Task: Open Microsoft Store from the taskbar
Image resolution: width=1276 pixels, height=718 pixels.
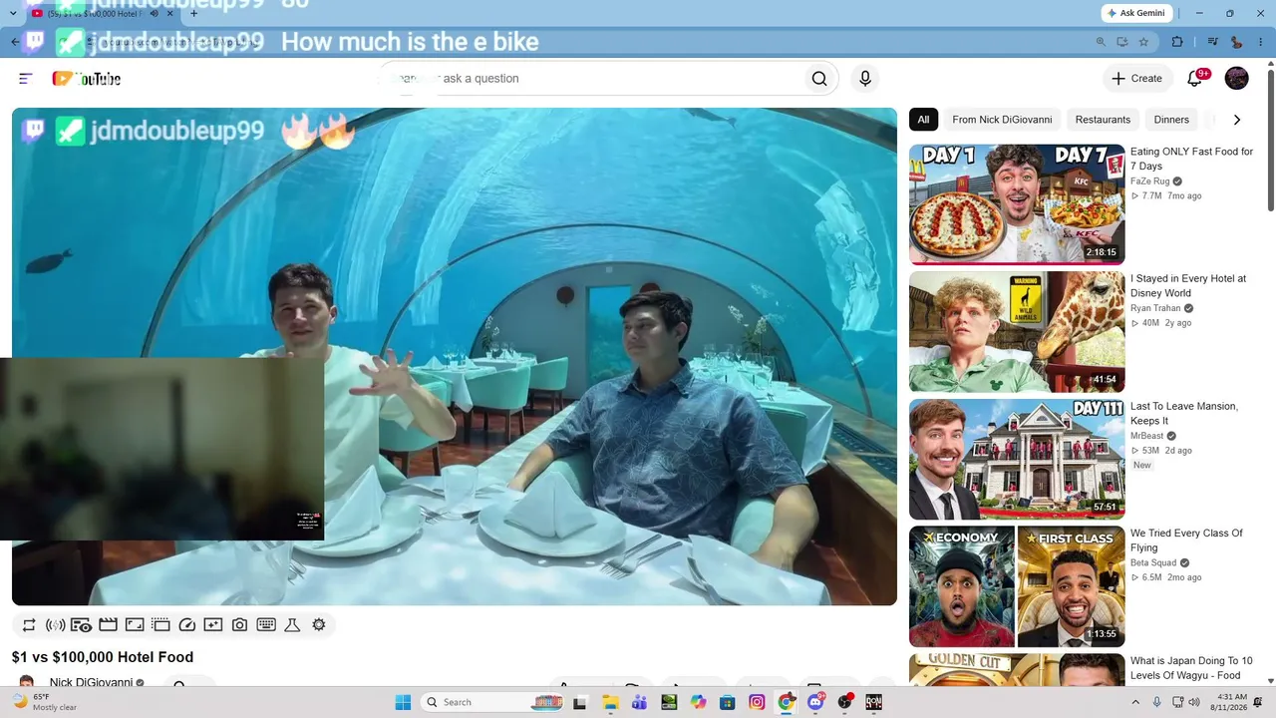Action: coord(727,702)
